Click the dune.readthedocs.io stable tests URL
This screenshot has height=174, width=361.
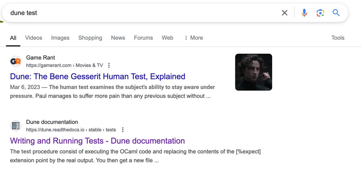point(71,130)
